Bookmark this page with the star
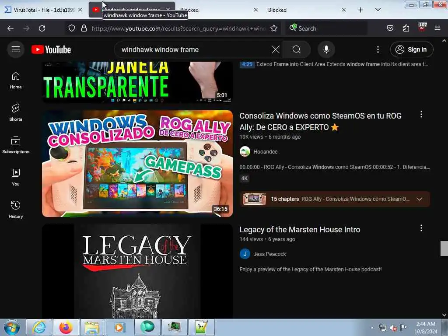 (274, 28)
